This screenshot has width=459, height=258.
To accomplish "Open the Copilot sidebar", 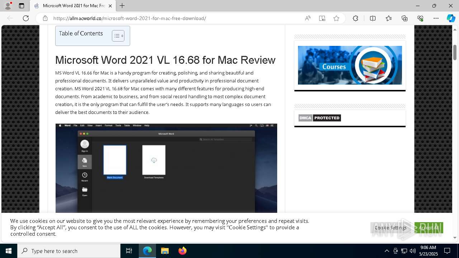I will (x=451, y=18).
